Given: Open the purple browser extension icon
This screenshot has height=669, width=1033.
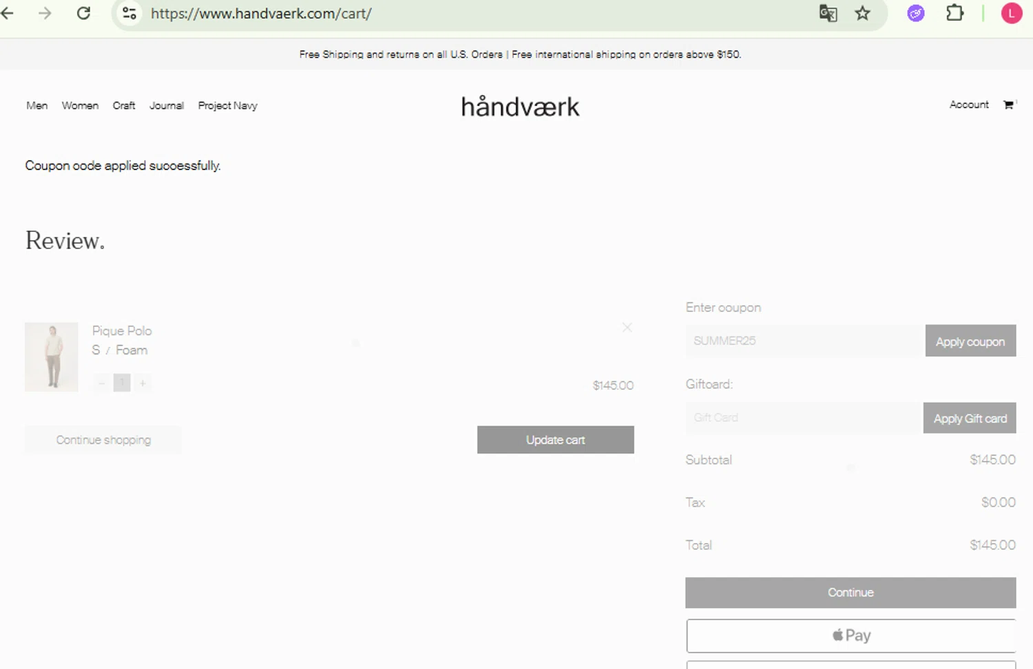Looking at the screenshot, I should [x=915, y=13].
